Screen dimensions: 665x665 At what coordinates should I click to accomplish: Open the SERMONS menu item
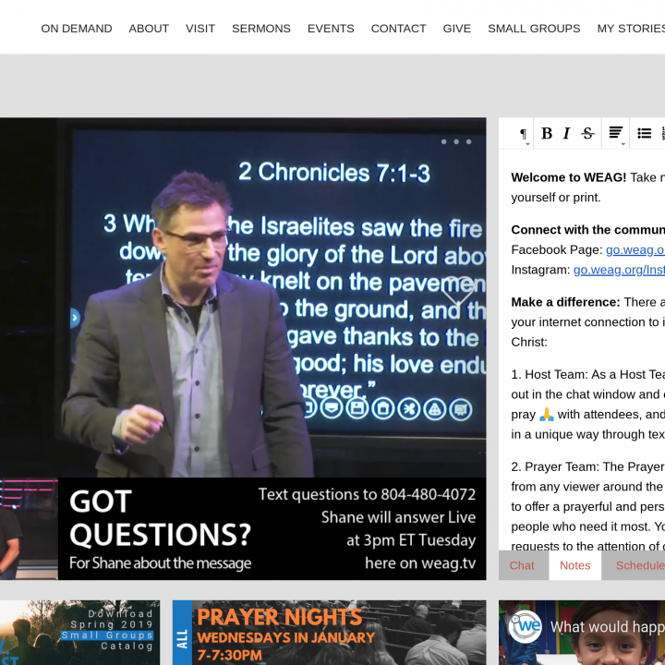click(x=261, y=29)
